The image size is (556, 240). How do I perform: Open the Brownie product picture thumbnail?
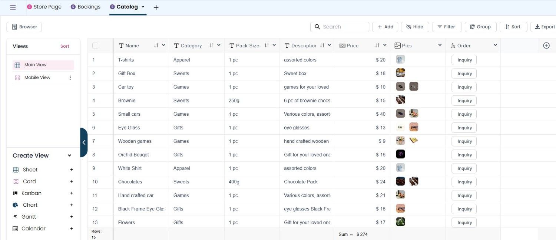click(400, 100)
